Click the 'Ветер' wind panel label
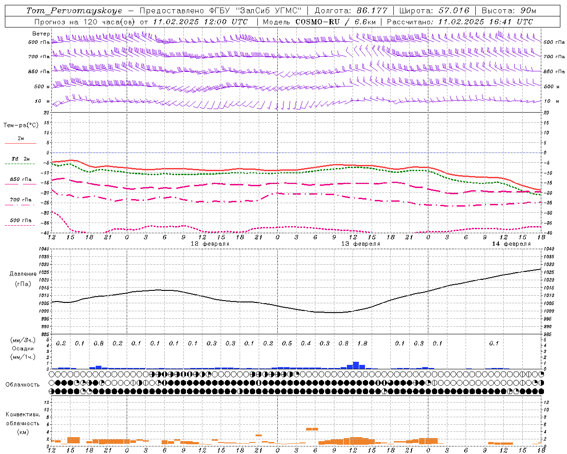Screen dimensions: 567x454 tap(41, 34)
